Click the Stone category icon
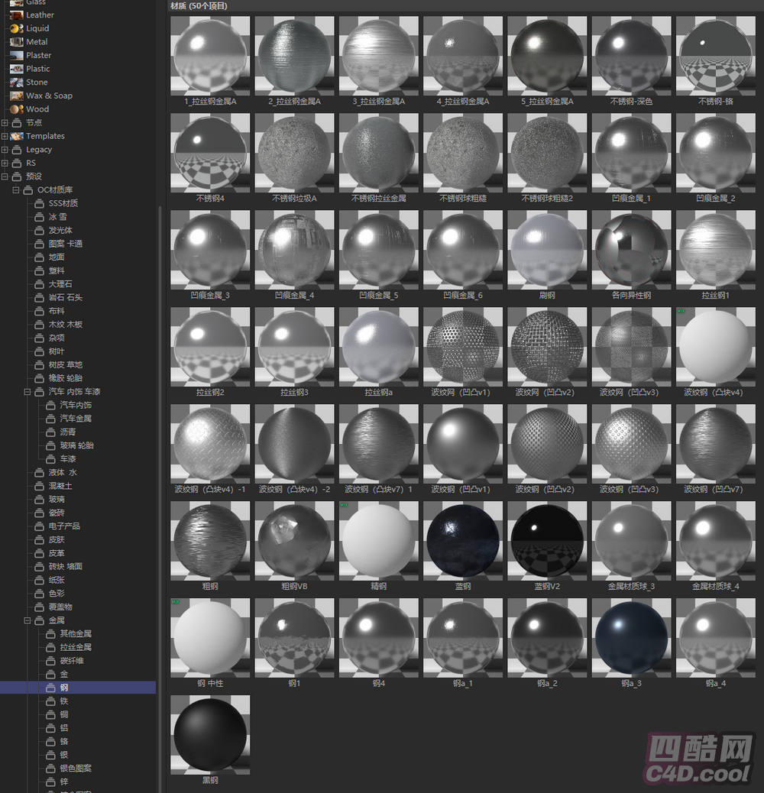Screen dimensions: 764x793 pos(16,83)
